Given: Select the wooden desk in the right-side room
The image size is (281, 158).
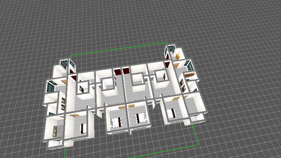Looking at the screenshot, I should [x=190, y=74].
